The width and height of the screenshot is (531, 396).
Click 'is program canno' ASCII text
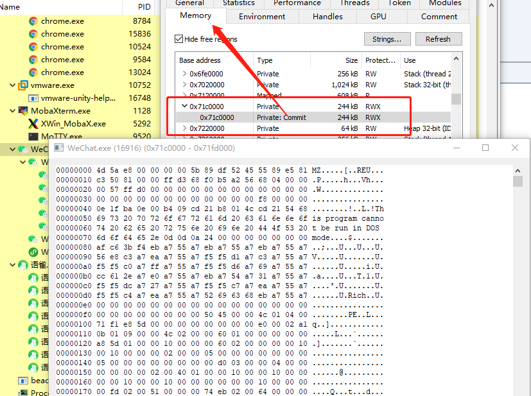pos(348,218)
